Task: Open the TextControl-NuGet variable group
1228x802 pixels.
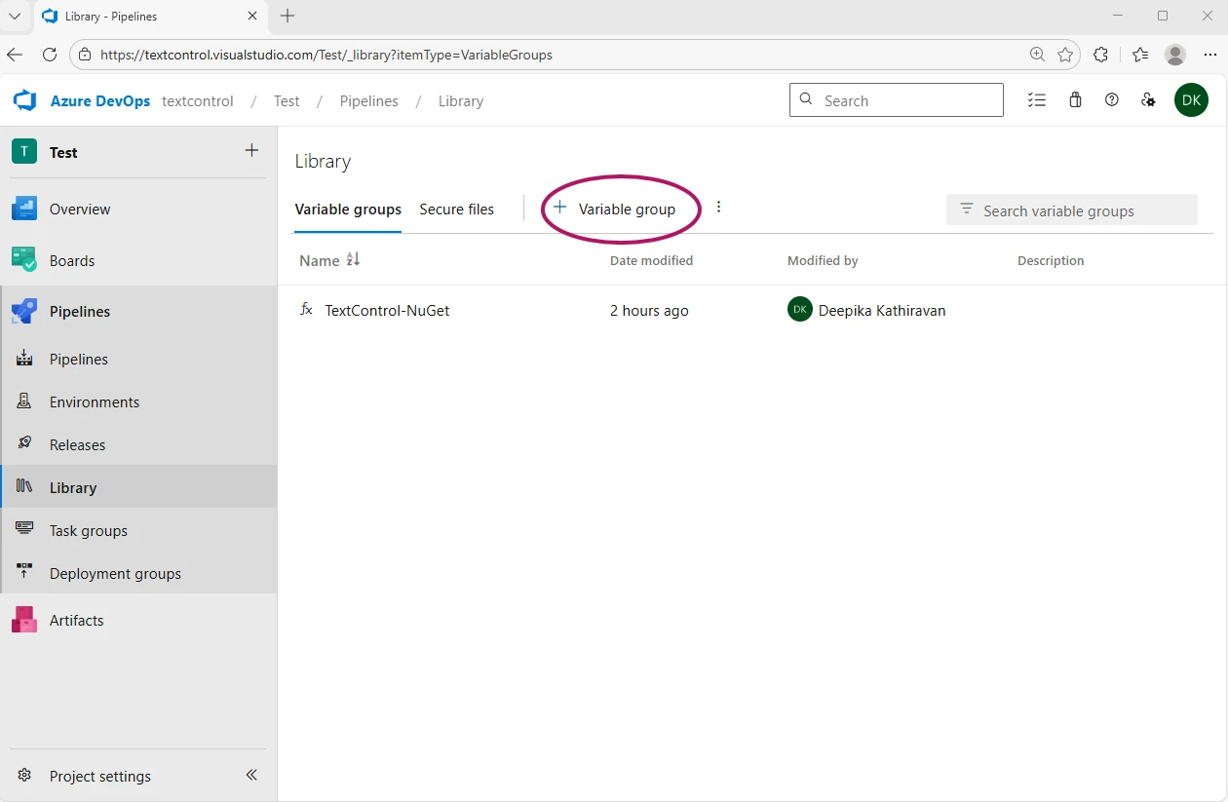Action: (x=387, y=310)
